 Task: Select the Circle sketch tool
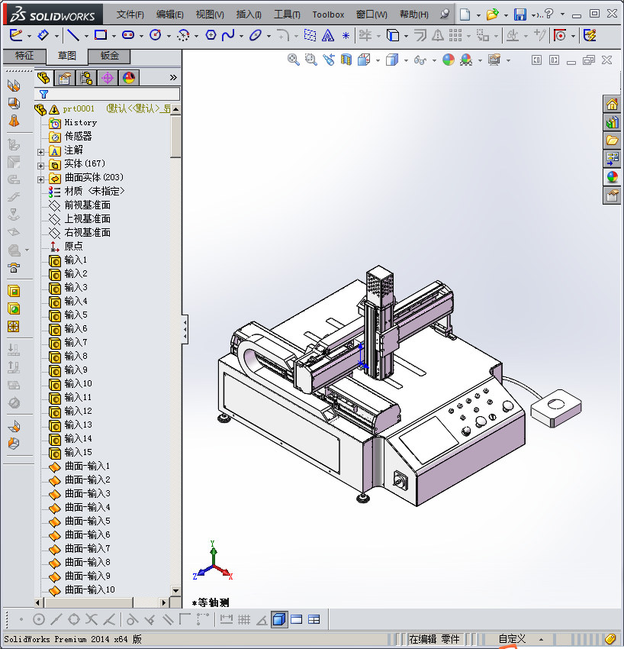point(156,35)
